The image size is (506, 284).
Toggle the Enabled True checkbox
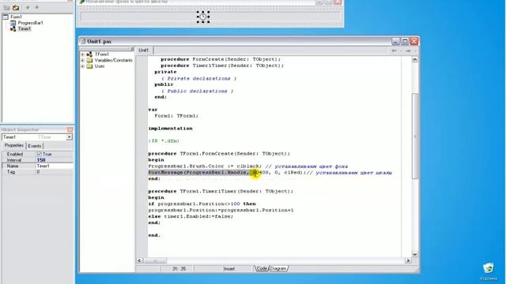tap(40, 155)
